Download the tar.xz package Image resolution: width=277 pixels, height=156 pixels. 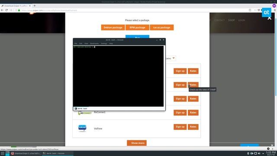161,27
